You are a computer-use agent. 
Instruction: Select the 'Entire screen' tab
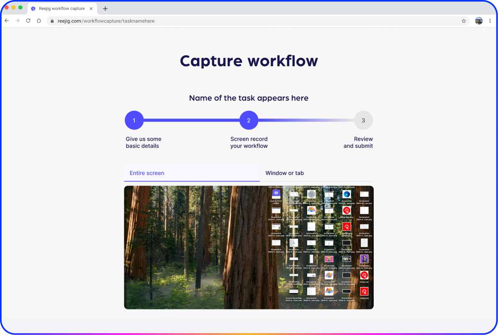click(147, 173)
